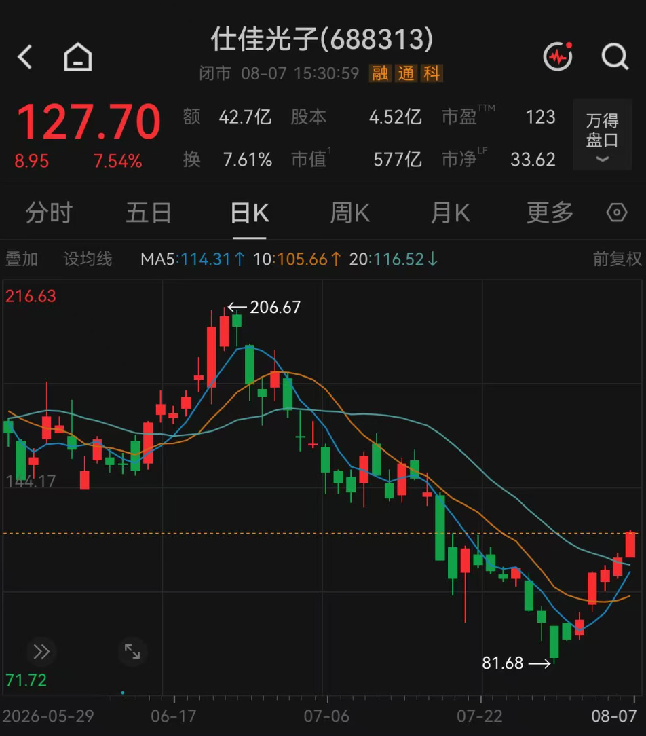Viewport: 646px width, 736px height.
Task: Click the current price 127.70
Action: (89, 122)
